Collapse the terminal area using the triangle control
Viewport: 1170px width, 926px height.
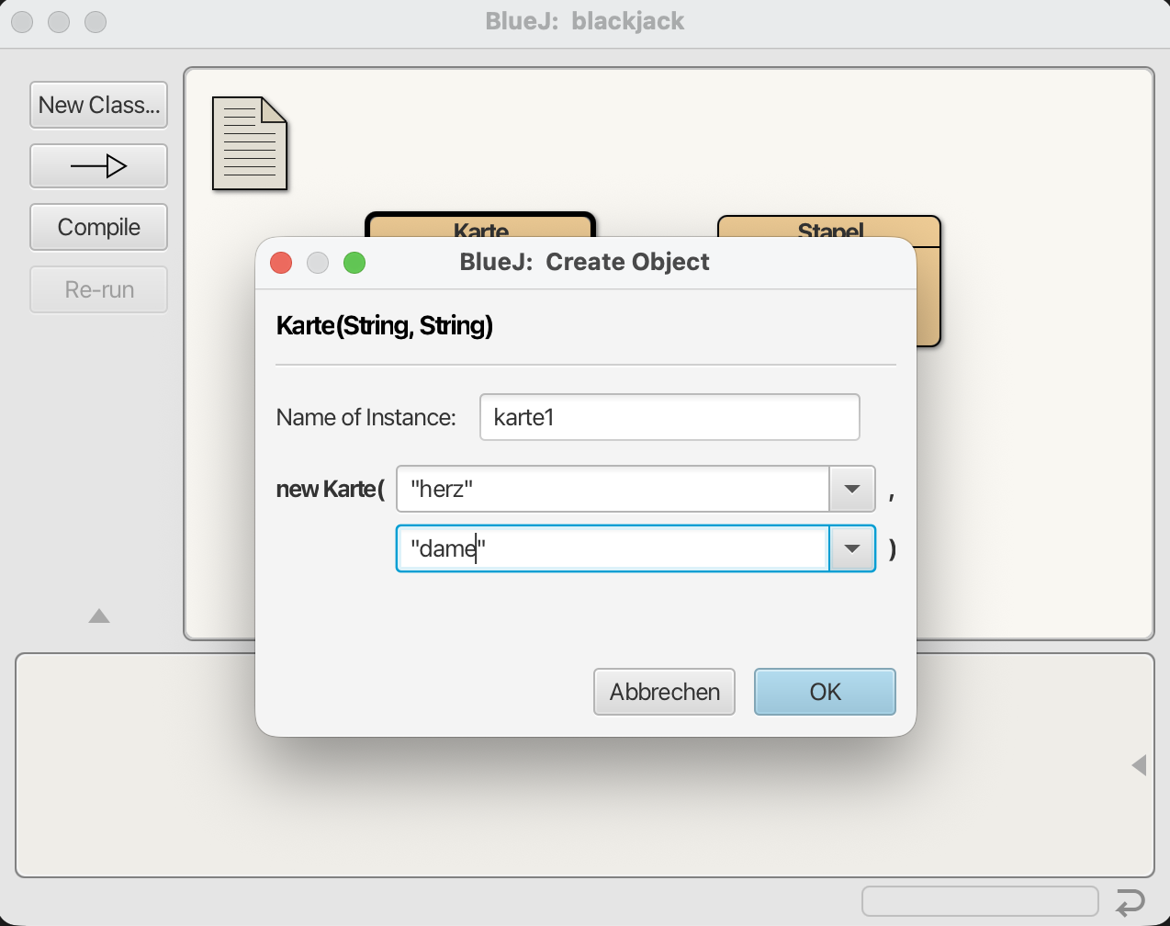[98, 615]
